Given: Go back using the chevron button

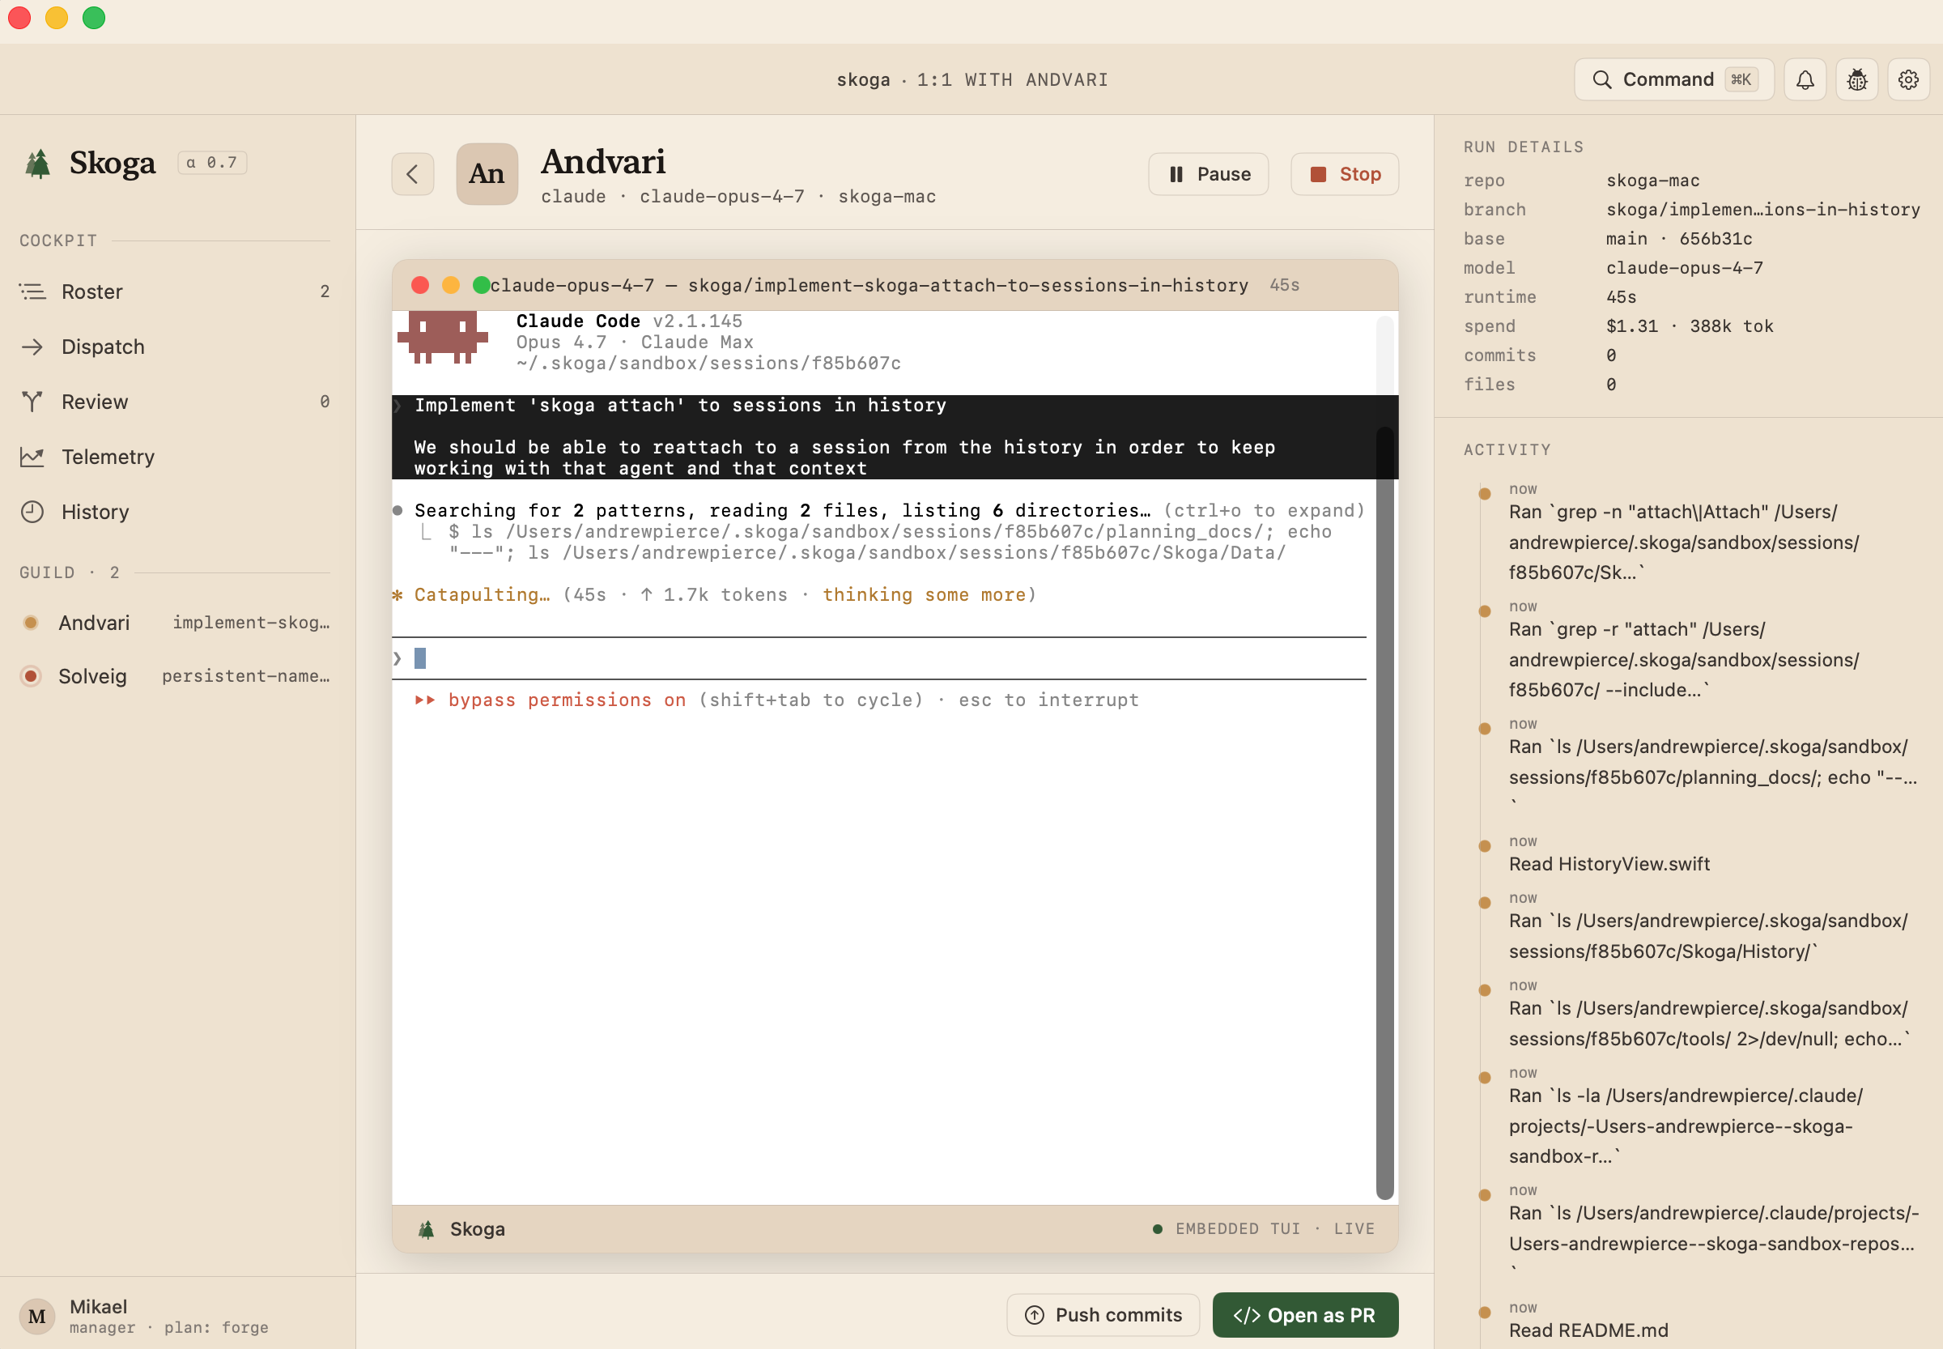Looking at the screenshot, I should [x=412, y=174].
